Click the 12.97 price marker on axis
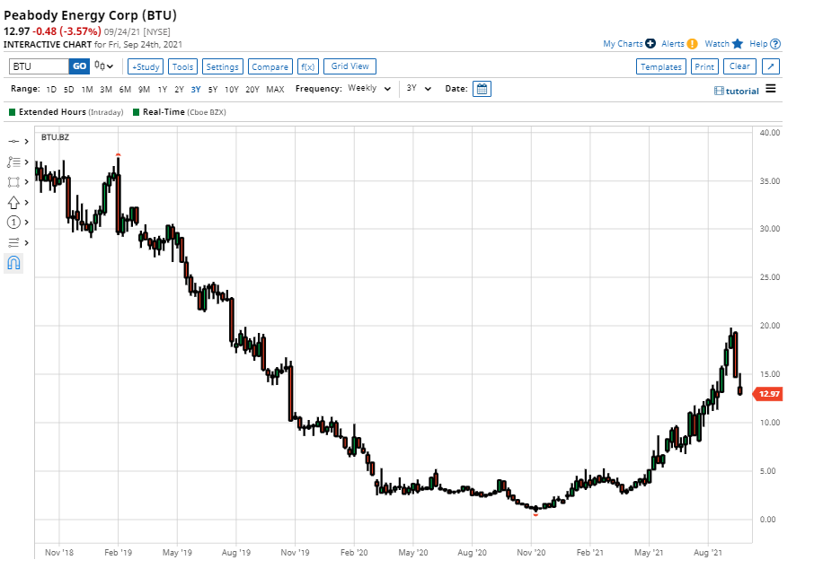814x586 pixels. (x=768, y=394)
